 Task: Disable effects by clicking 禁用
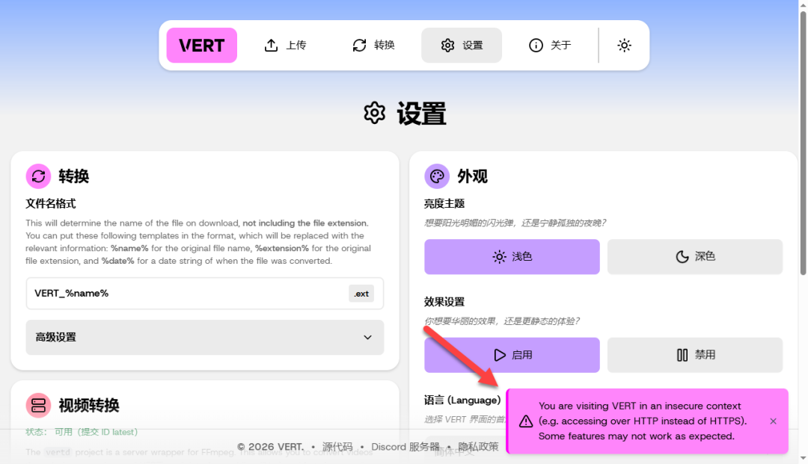click(x=694, y=355)
